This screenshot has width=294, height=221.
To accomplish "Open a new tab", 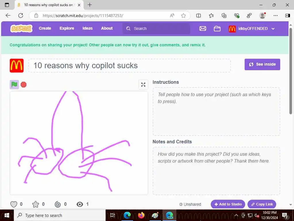I will 90,5.
